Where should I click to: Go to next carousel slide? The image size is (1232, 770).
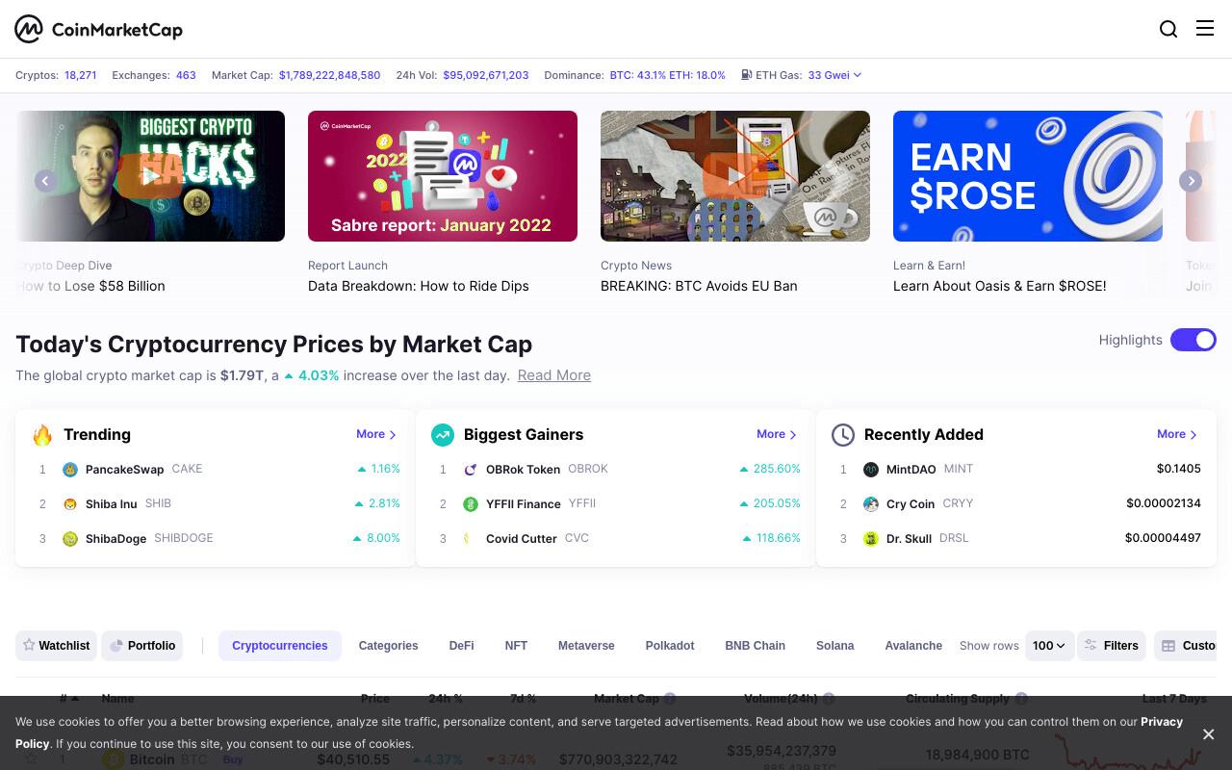1191,180
